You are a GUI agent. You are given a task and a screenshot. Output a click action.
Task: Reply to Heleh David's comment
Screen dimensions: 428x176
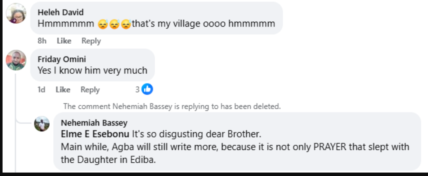click(91, 41)
